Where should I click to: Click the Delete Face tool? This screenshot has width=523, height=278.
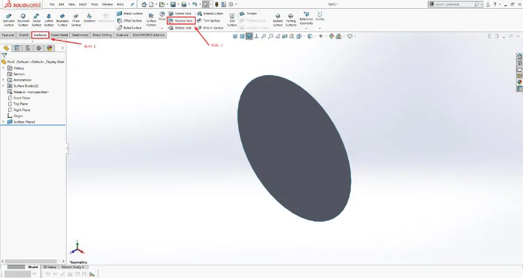180,13
